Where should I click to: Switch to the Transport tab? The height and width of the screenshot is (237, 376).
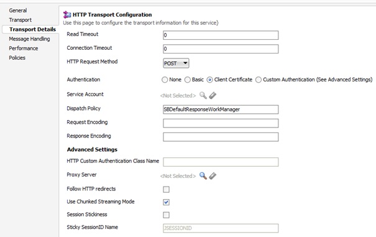[x=20, y=20]
